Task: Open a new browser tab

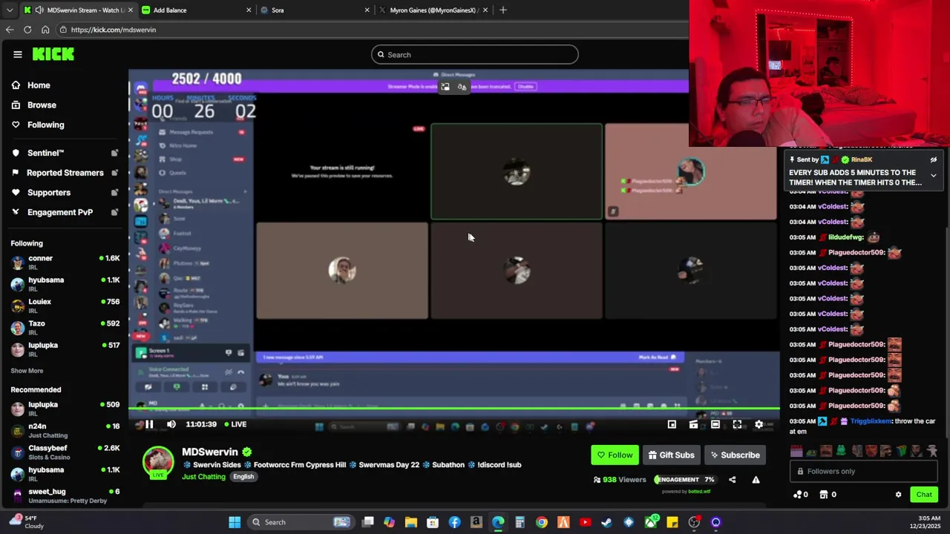Action: (503, 10)
